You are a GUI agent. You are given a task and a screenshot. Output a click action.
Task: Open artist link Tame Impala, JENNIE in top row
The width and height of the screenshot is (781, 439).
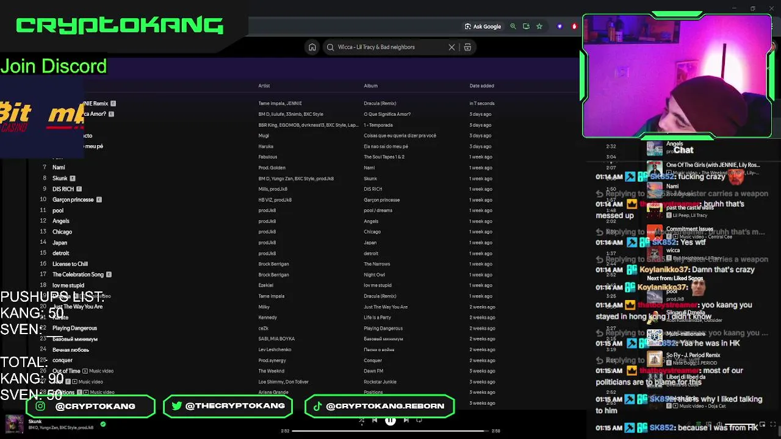pyautogui.click(x=280, y=104)
